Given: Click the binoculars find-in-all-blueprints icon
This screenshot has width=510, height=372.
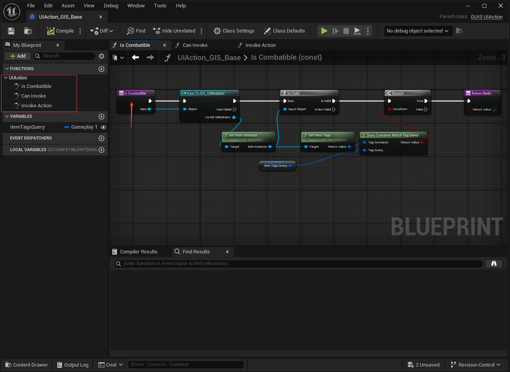Looking at the screenshot, I should click(x=494, y=264).
